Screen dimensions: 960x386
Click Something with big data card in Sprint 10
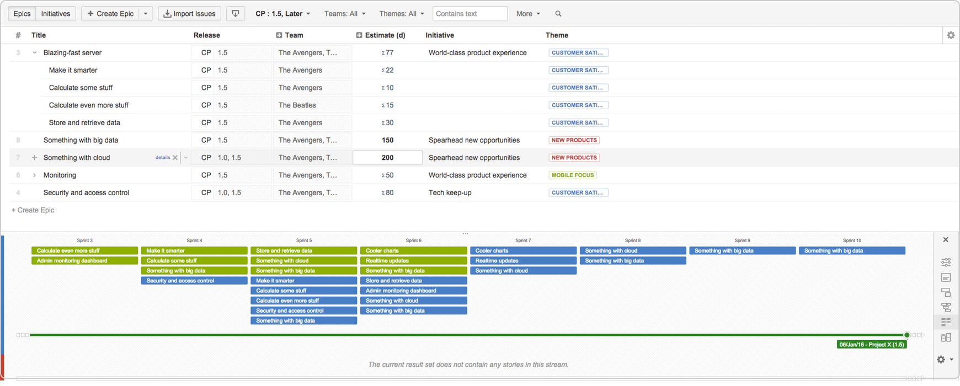[x=852, y=251]
